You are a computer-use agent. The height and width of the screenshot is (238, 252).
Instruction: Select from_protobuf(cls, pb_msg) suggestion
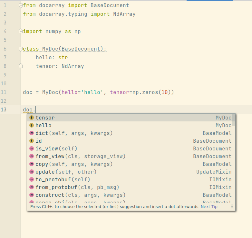pos(131,187)
